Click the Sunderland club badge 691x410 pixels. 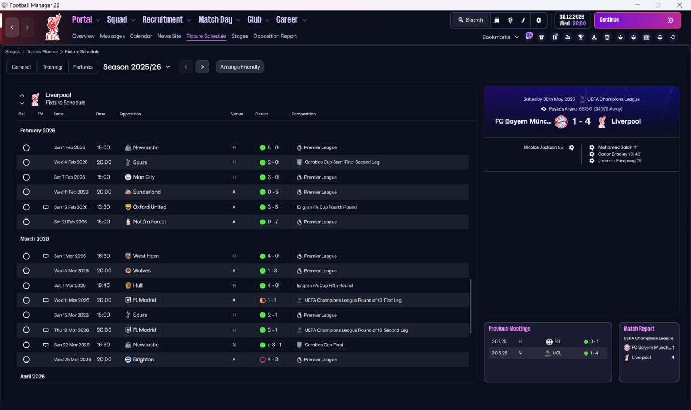click(128, 192)
